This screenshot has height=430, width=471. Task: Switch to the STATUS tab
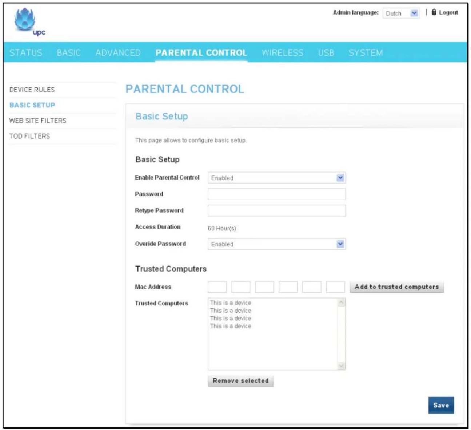tap(26, 52)
